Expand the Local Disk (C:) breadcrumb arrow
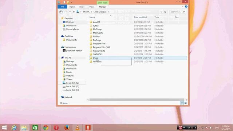The height and width of the screenshot is (131, 233). pyautogui.click(x=108, y=12)
